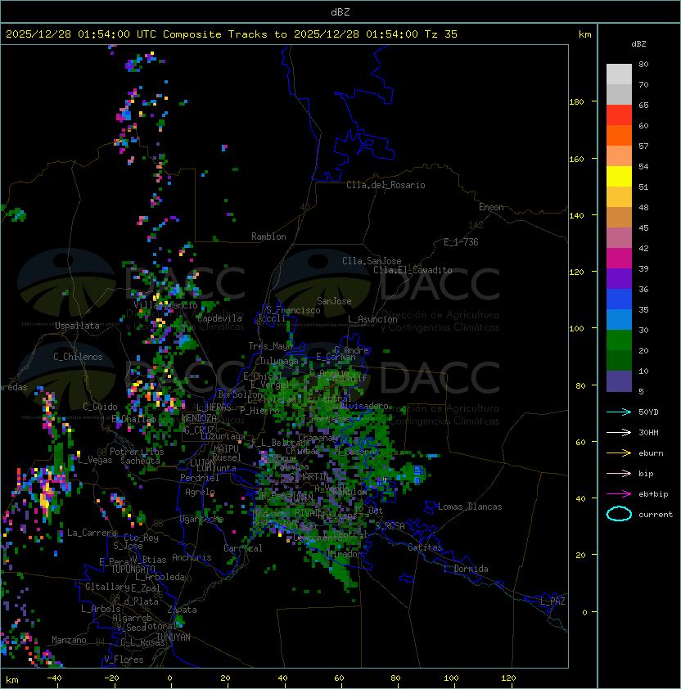Click the cyan 50YD arrow in legend
The height and width of the screenshot is (689, 681).
click(x=619, y=412)
